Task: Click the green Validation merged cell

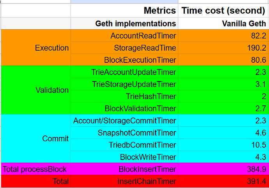Action: (36, 90)
